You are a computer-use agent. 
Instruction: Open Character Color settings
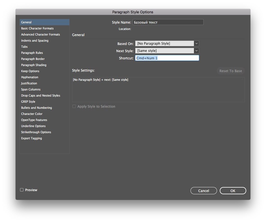45,114
